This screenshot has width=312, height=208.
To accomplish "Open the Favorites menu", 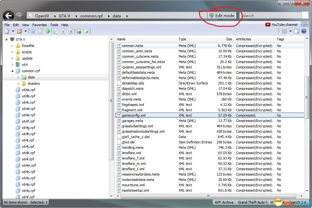I will tap(40, 25).
